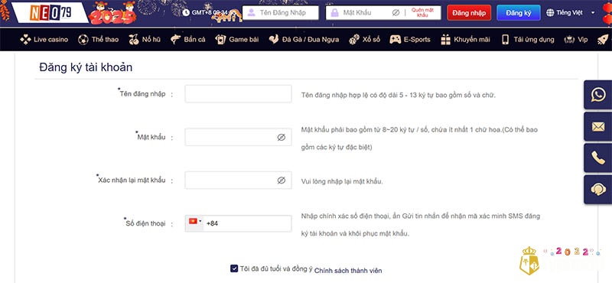Focus the header Mật Khẩu field
Screen dimensions: 612x283
(x=383, y=12)
